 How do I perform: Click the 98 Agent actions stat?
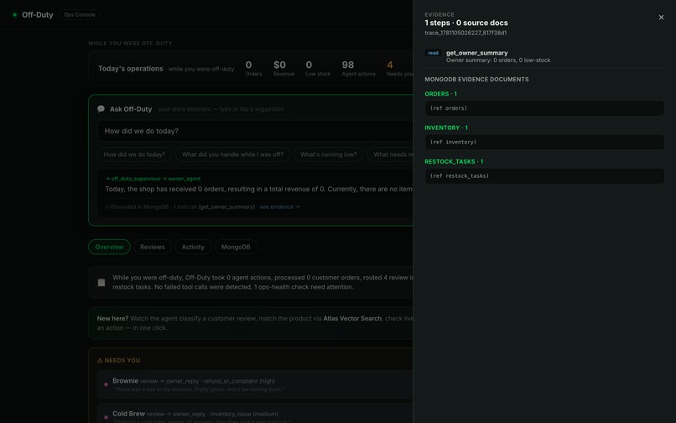point(358,69)
